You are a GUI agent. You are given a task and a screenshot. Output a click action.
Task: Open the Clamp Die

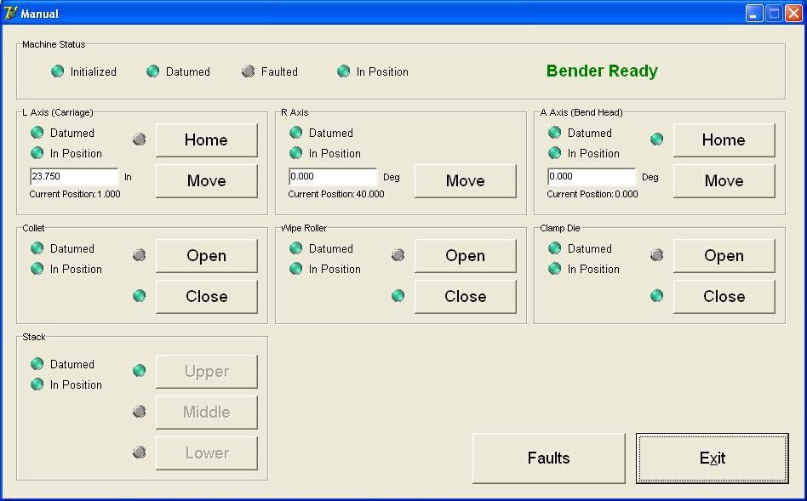(x=724, y=255)
